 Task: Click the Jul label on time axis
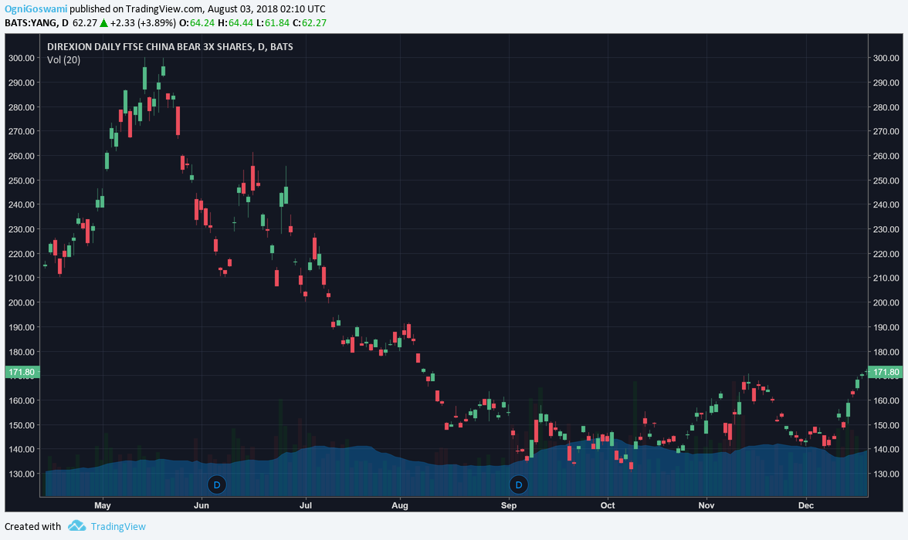pos(305,505)
